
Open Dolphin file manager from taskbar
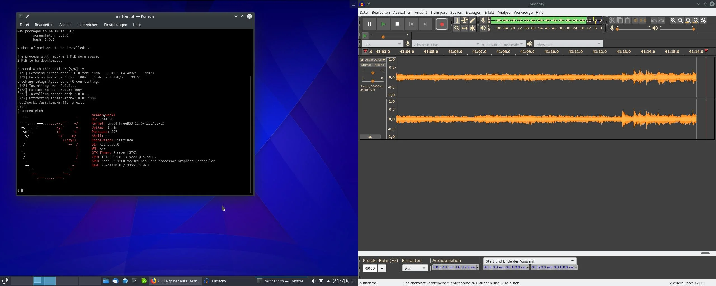pos(106,281)
